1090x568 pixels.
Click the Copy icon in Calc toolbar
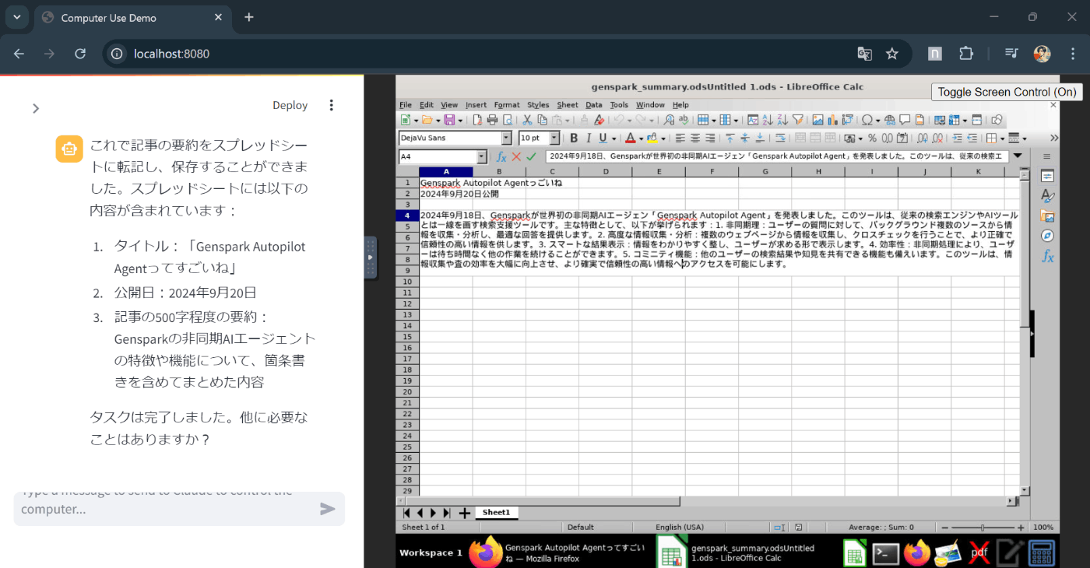pyautogui.click(x=543, y=120)
